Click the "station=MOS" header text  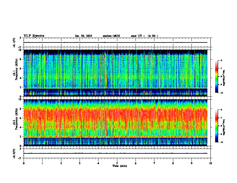point(111,36)
